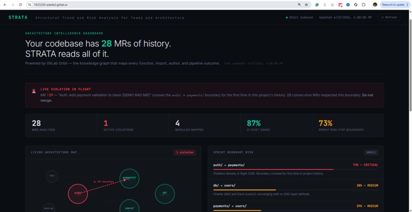Open the pink calendar-like extension icon

coord(340,5)
